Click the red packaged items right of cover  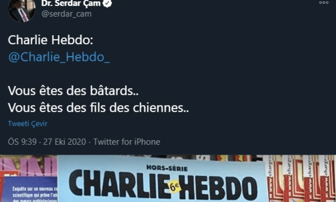300,179
